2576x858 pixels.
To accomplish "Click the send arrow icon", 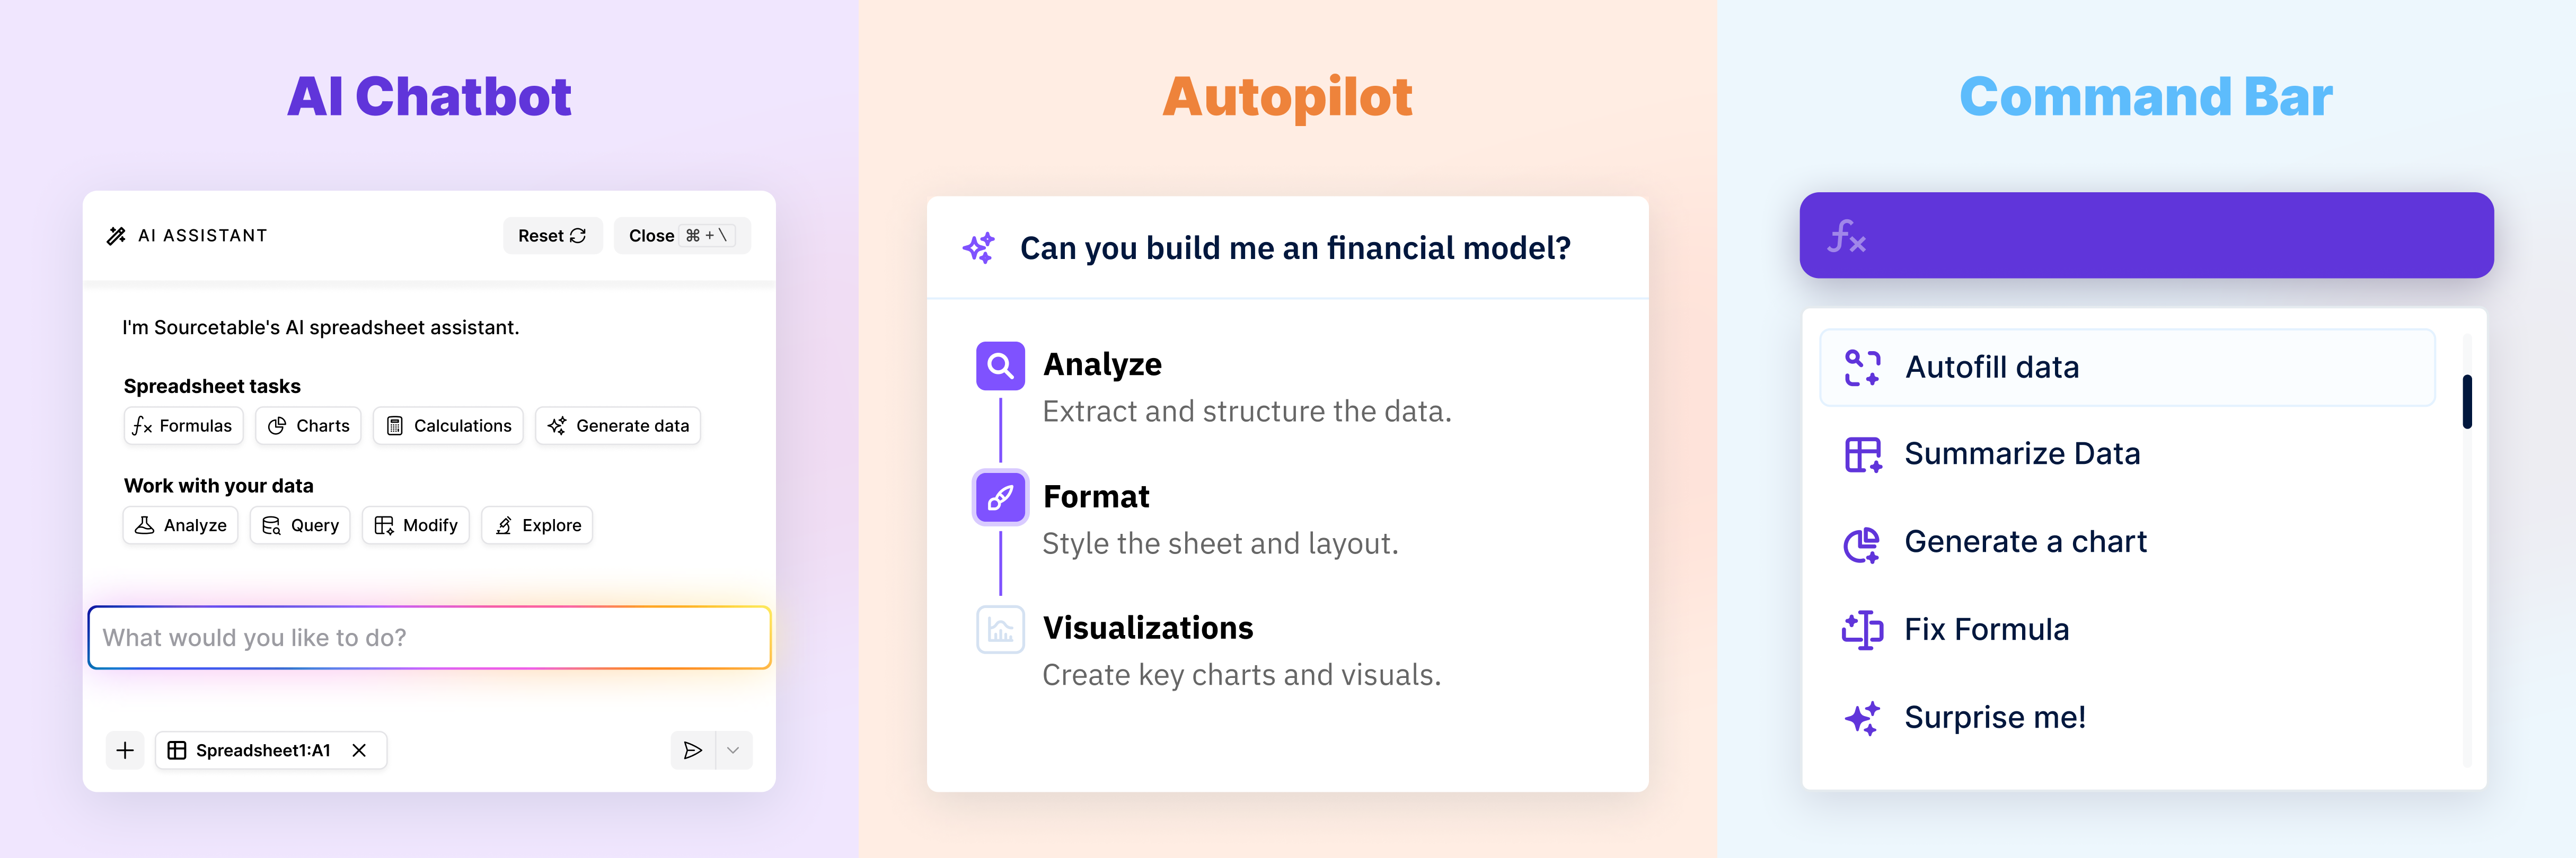I will 692,750.
